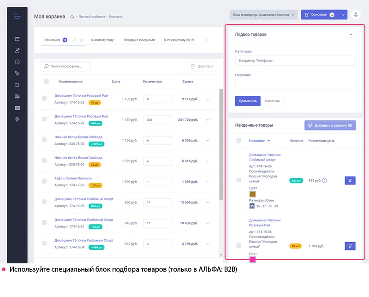Click the Очистить button

tap(273, 101)
